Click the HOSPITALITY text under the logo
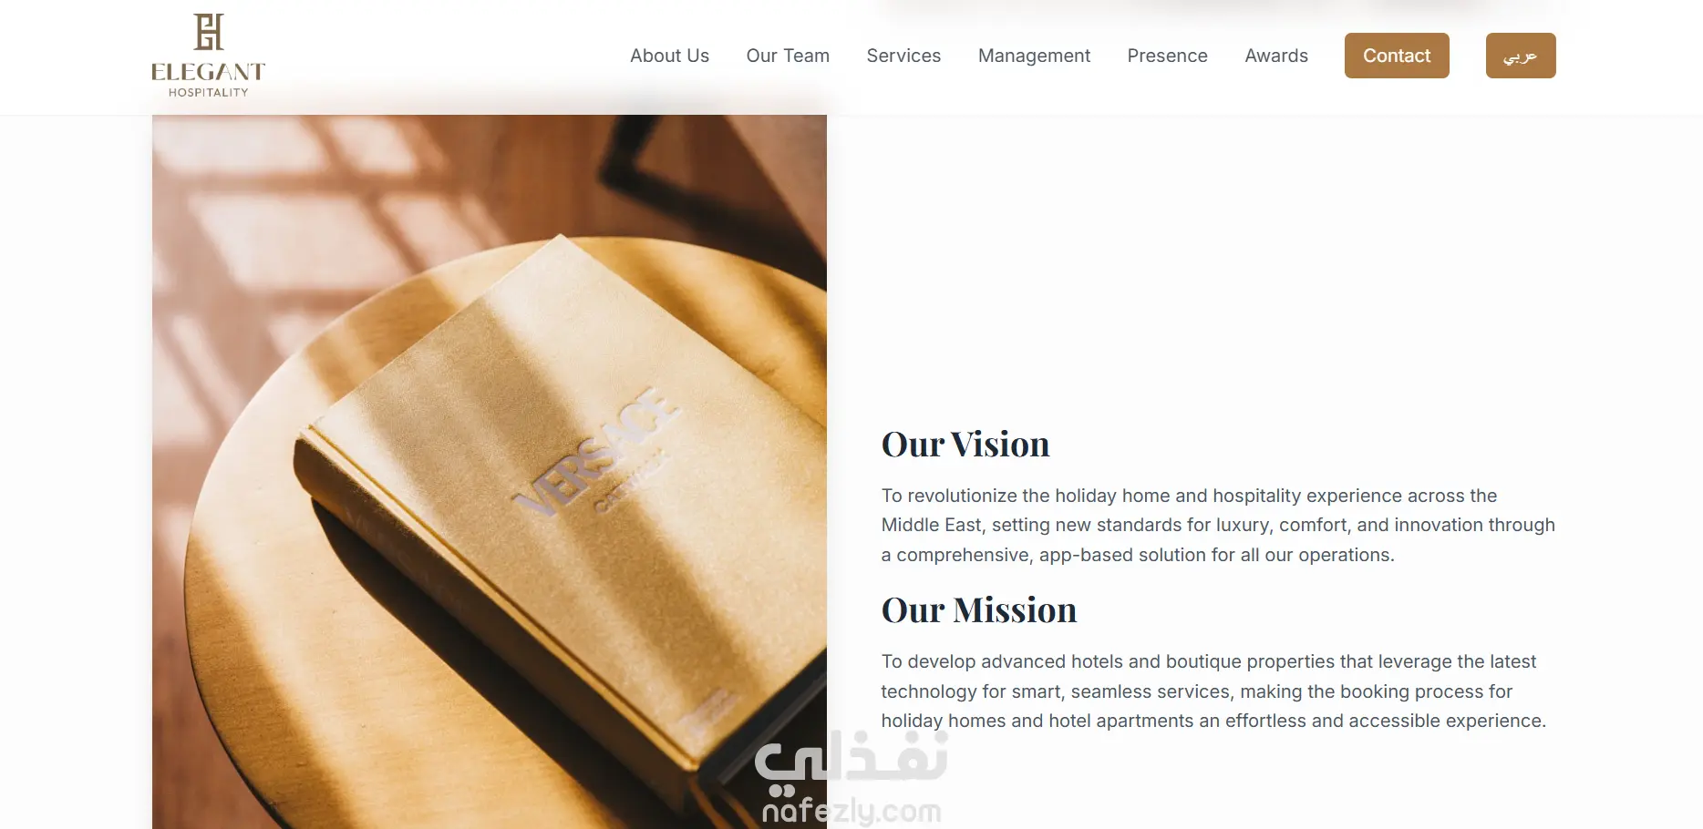Viewport: 1703px width, 829px height. [x=208, y=92]
